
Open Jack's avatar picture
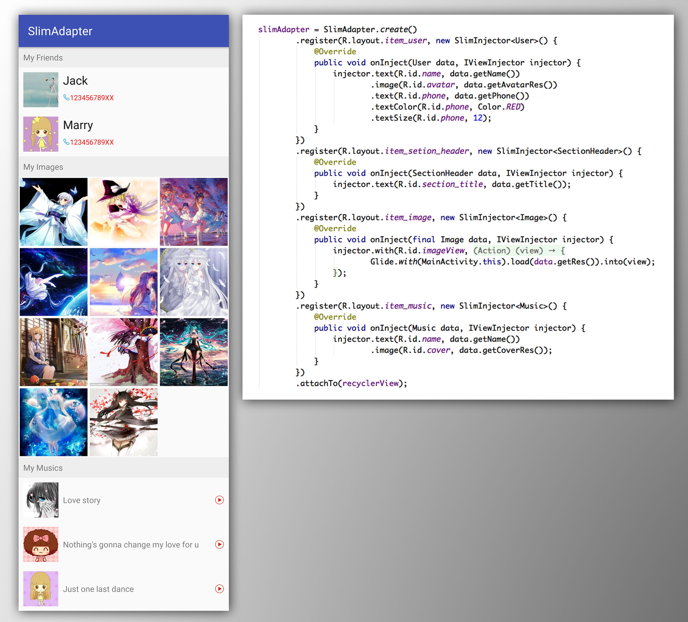[41, 90]
